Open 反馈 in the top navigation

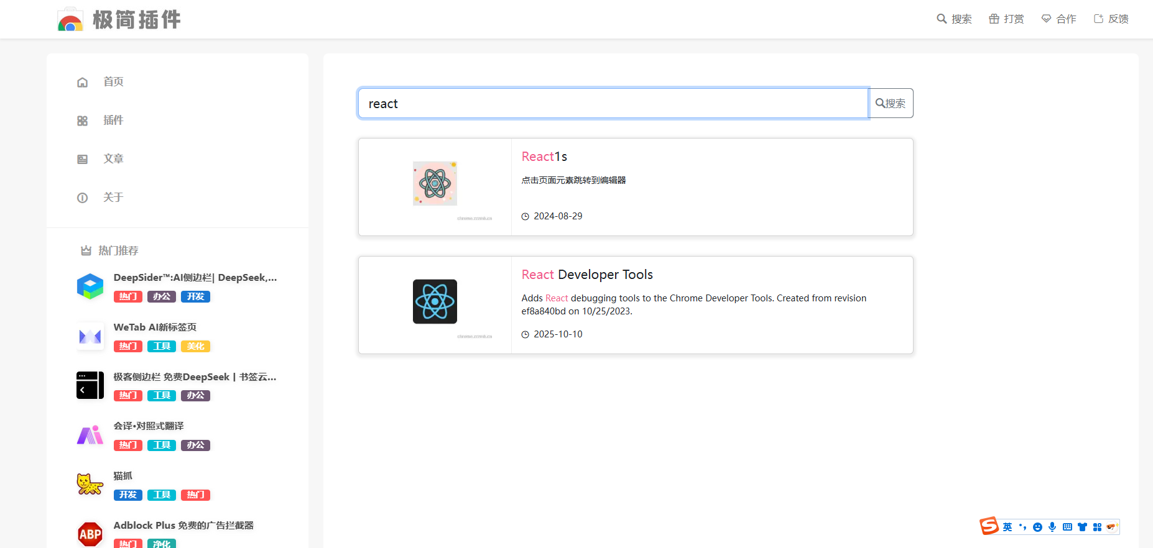tap(1111, 19)
